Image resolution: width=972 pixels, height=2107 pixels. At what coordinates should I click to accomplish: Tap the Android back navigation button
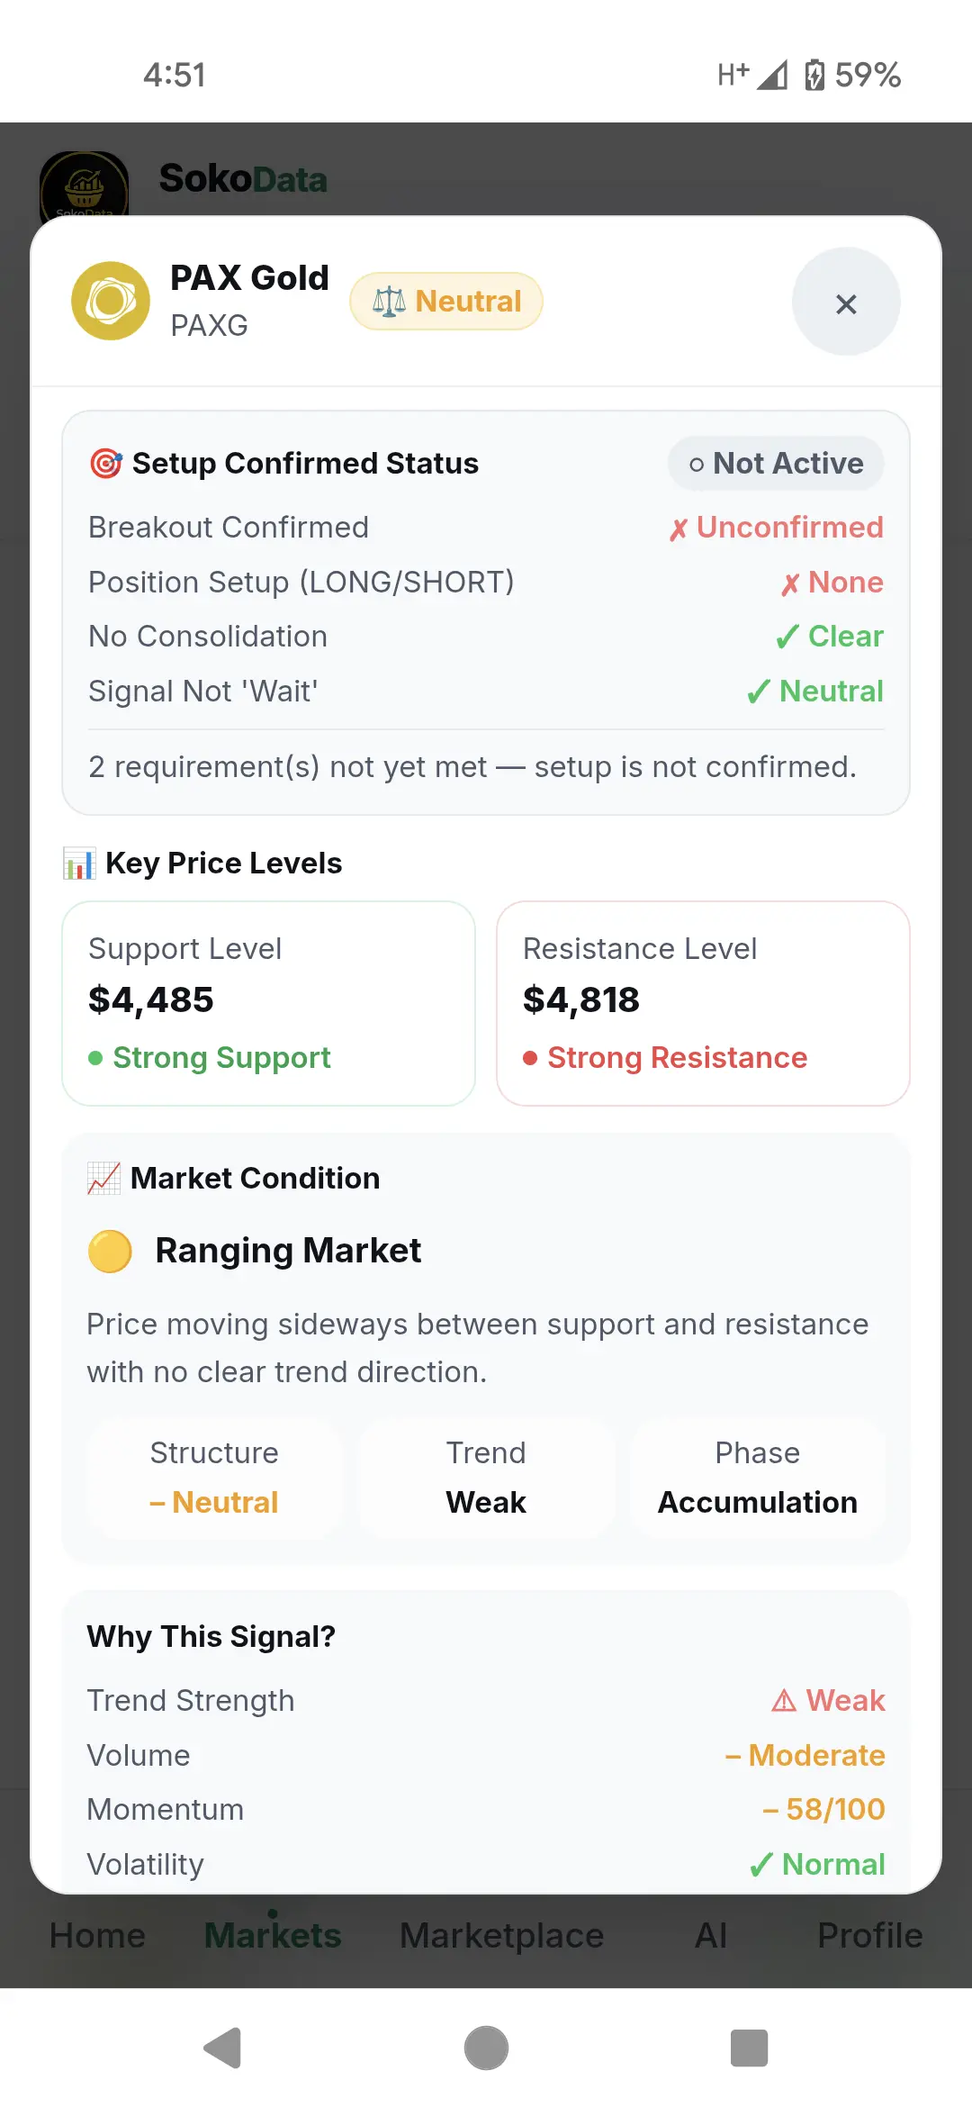[x=222, y=2048]
